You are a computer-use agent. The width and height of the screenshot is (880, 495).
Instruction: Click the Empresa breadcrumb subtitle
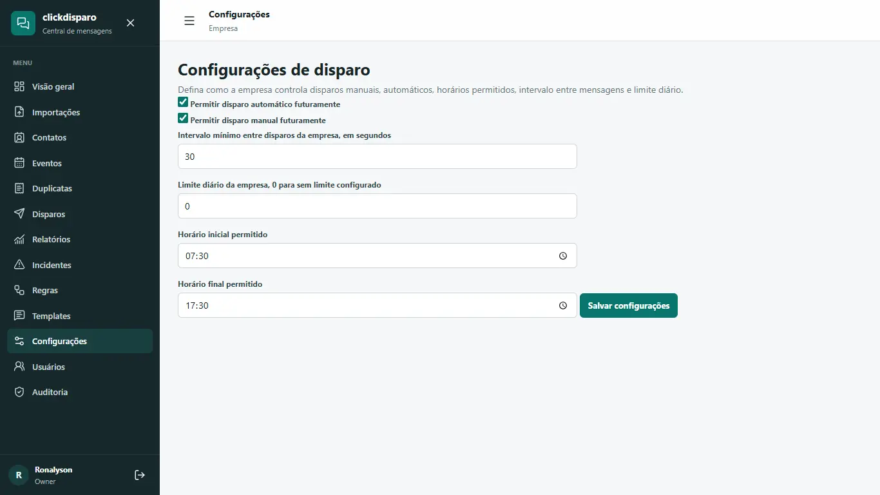(223, 28)
